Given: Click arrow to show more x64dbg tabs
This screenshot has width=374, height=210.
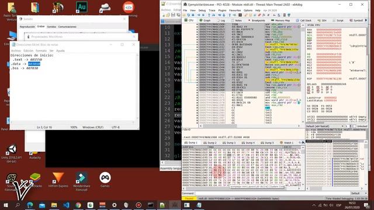Looking at the screenshot, I should [x=366, y=20].
